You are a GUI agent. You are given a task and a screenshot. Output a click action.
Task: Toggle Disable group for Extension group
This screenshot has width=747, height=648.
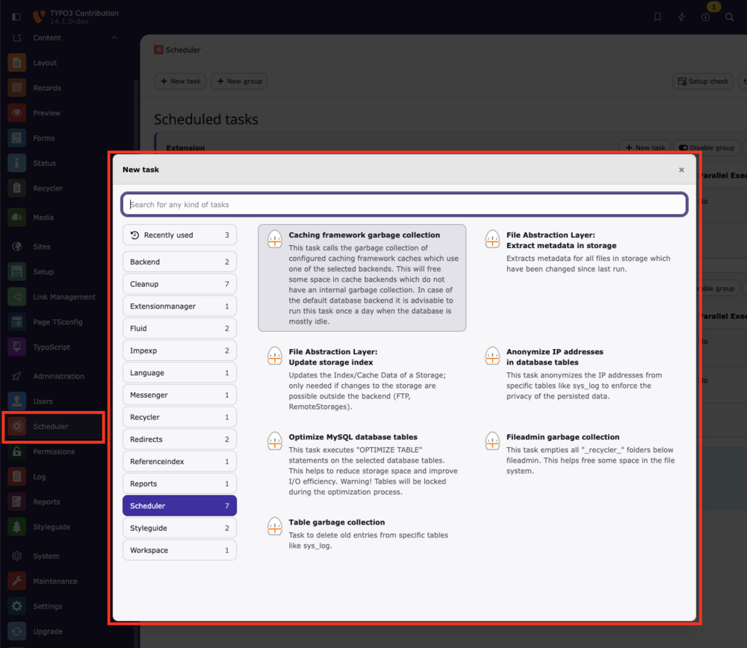tap(707, 148)
